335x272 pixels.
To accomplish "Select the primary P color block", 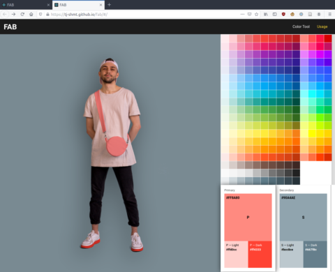I will click(248, 217).
